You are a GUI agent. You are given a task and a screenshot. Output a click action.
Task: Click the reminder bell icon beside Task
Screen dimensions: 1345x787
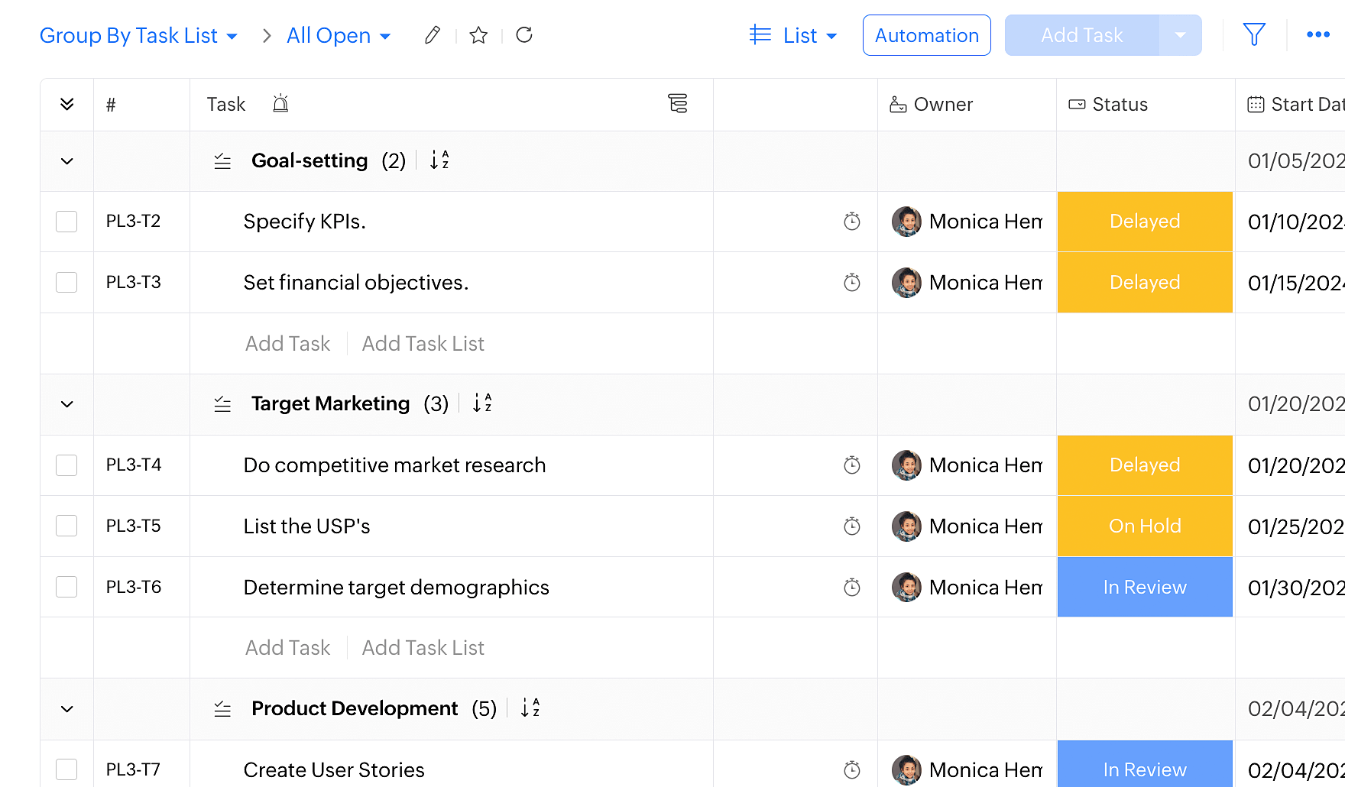pyautogui.click(x=280, y=104)
